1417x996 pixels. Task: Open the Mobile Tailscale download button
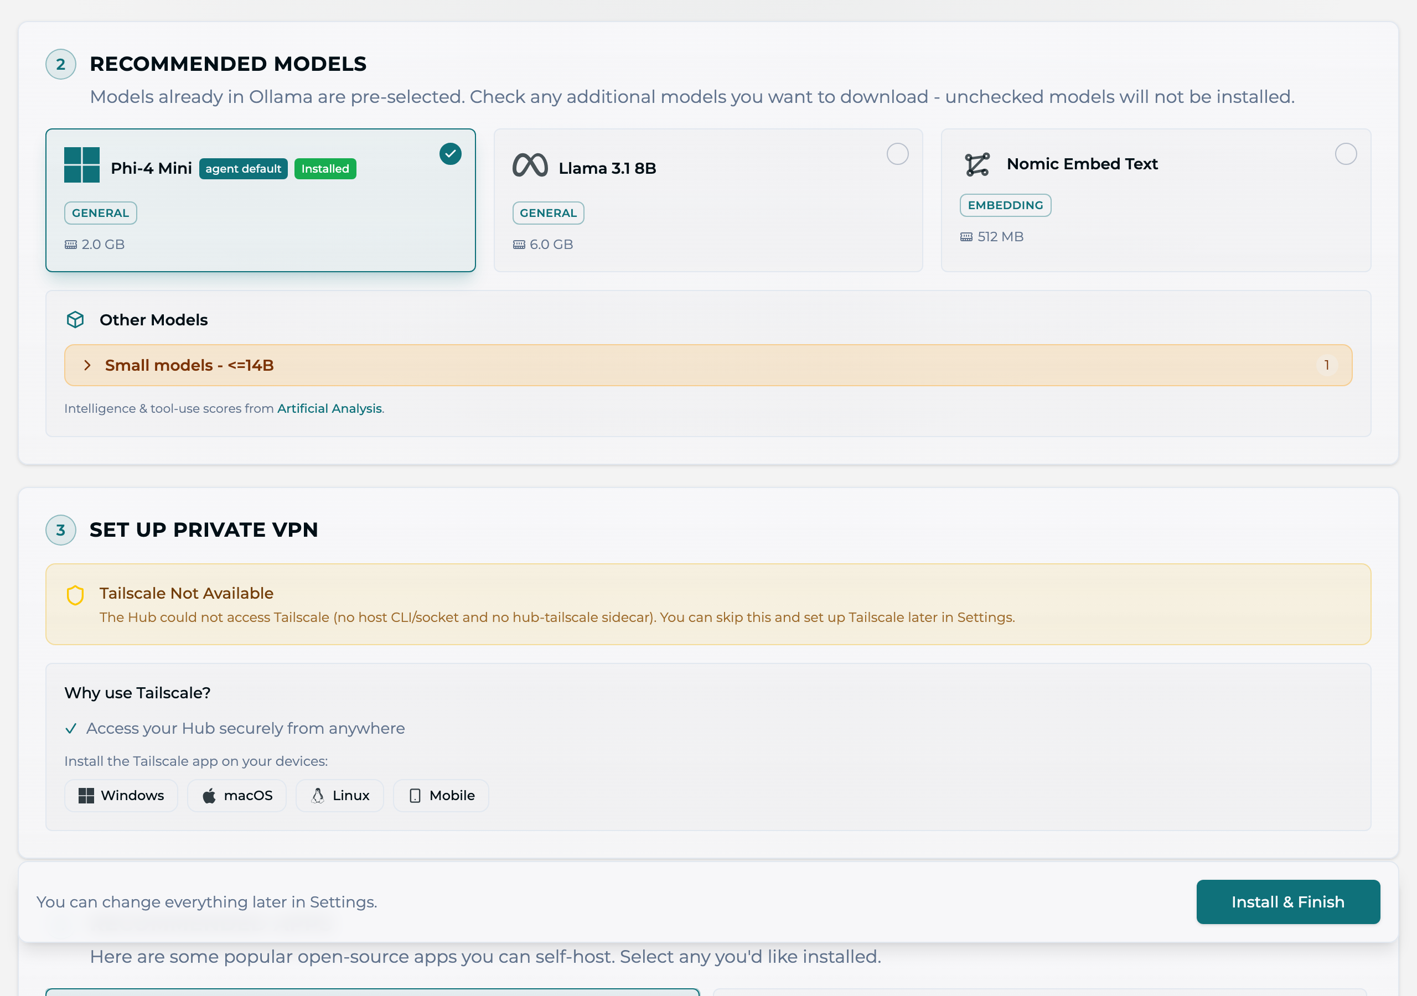pos(441,796)
